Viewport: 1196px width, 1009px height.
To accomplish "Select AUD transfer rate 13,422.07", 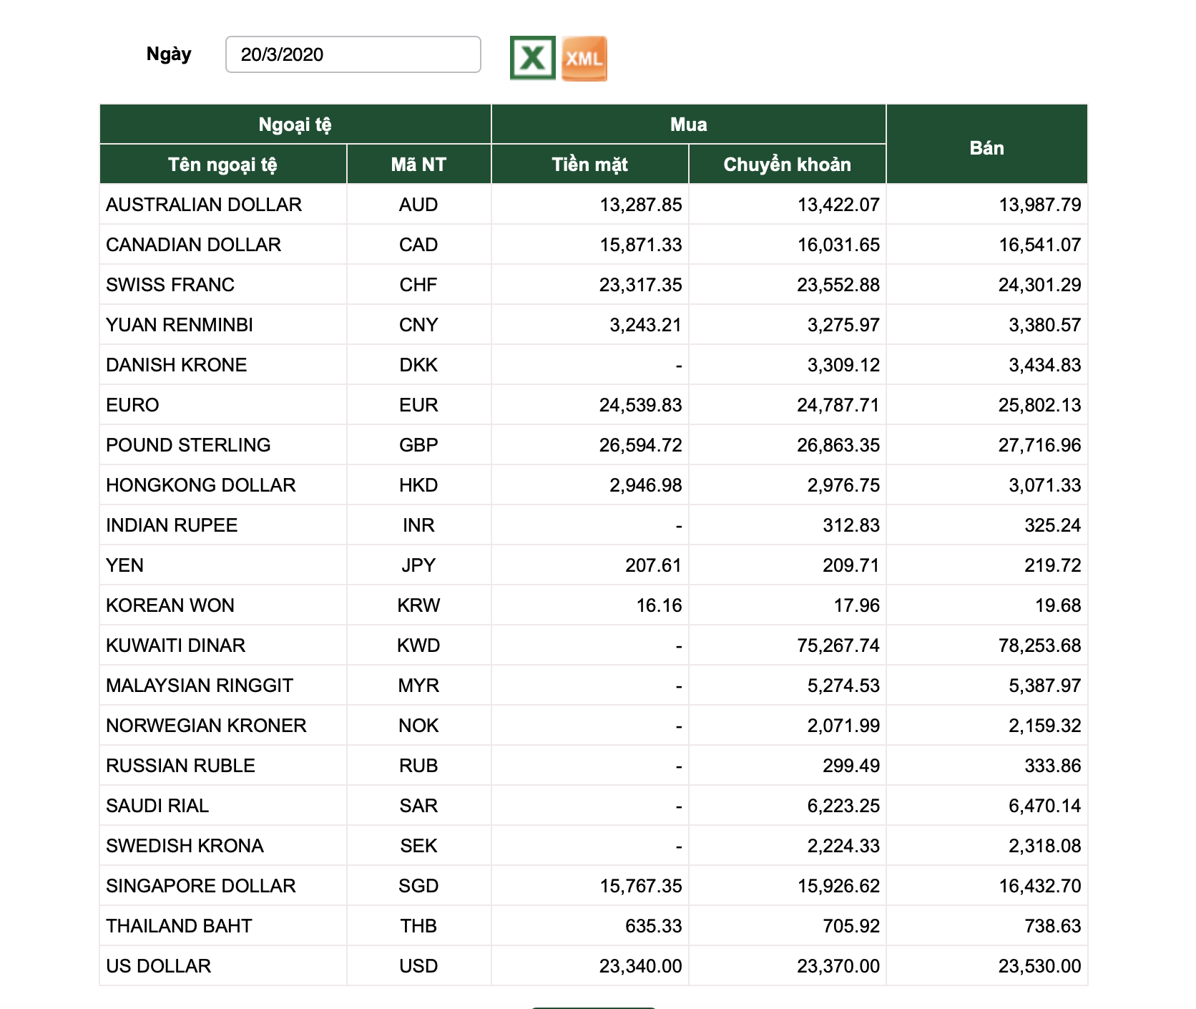I will click(x=838, y=205).
